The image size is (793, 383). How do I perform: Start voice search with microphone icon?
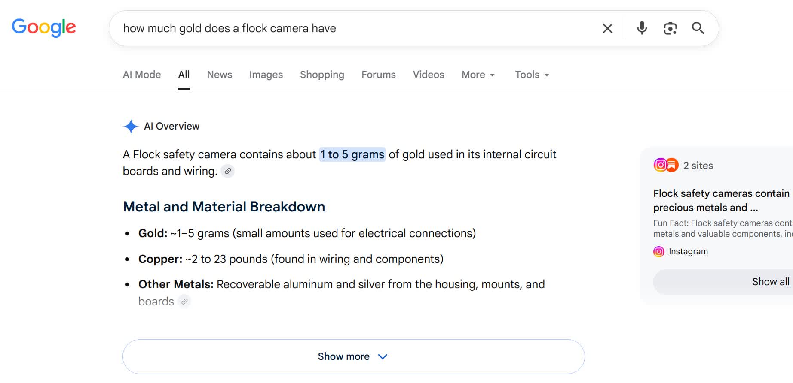(642, 28)
